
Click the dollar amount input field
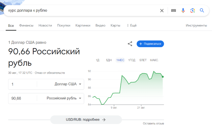(23, 84)
